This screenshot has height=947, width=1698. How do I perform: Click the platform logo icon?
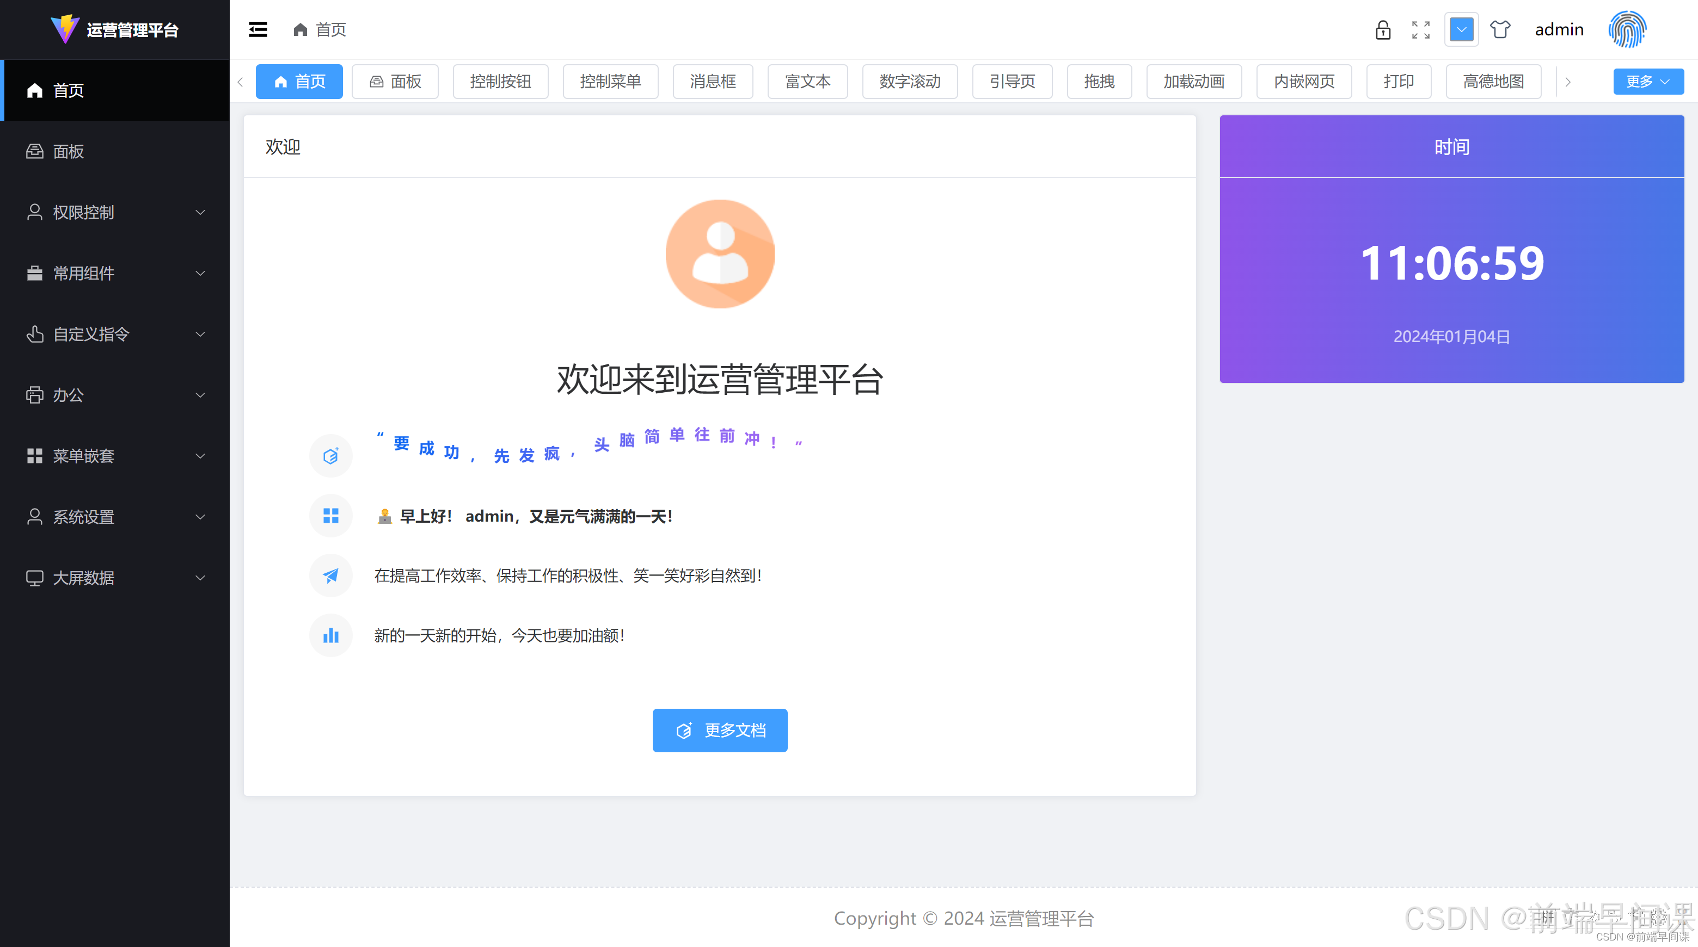(65, 29)
